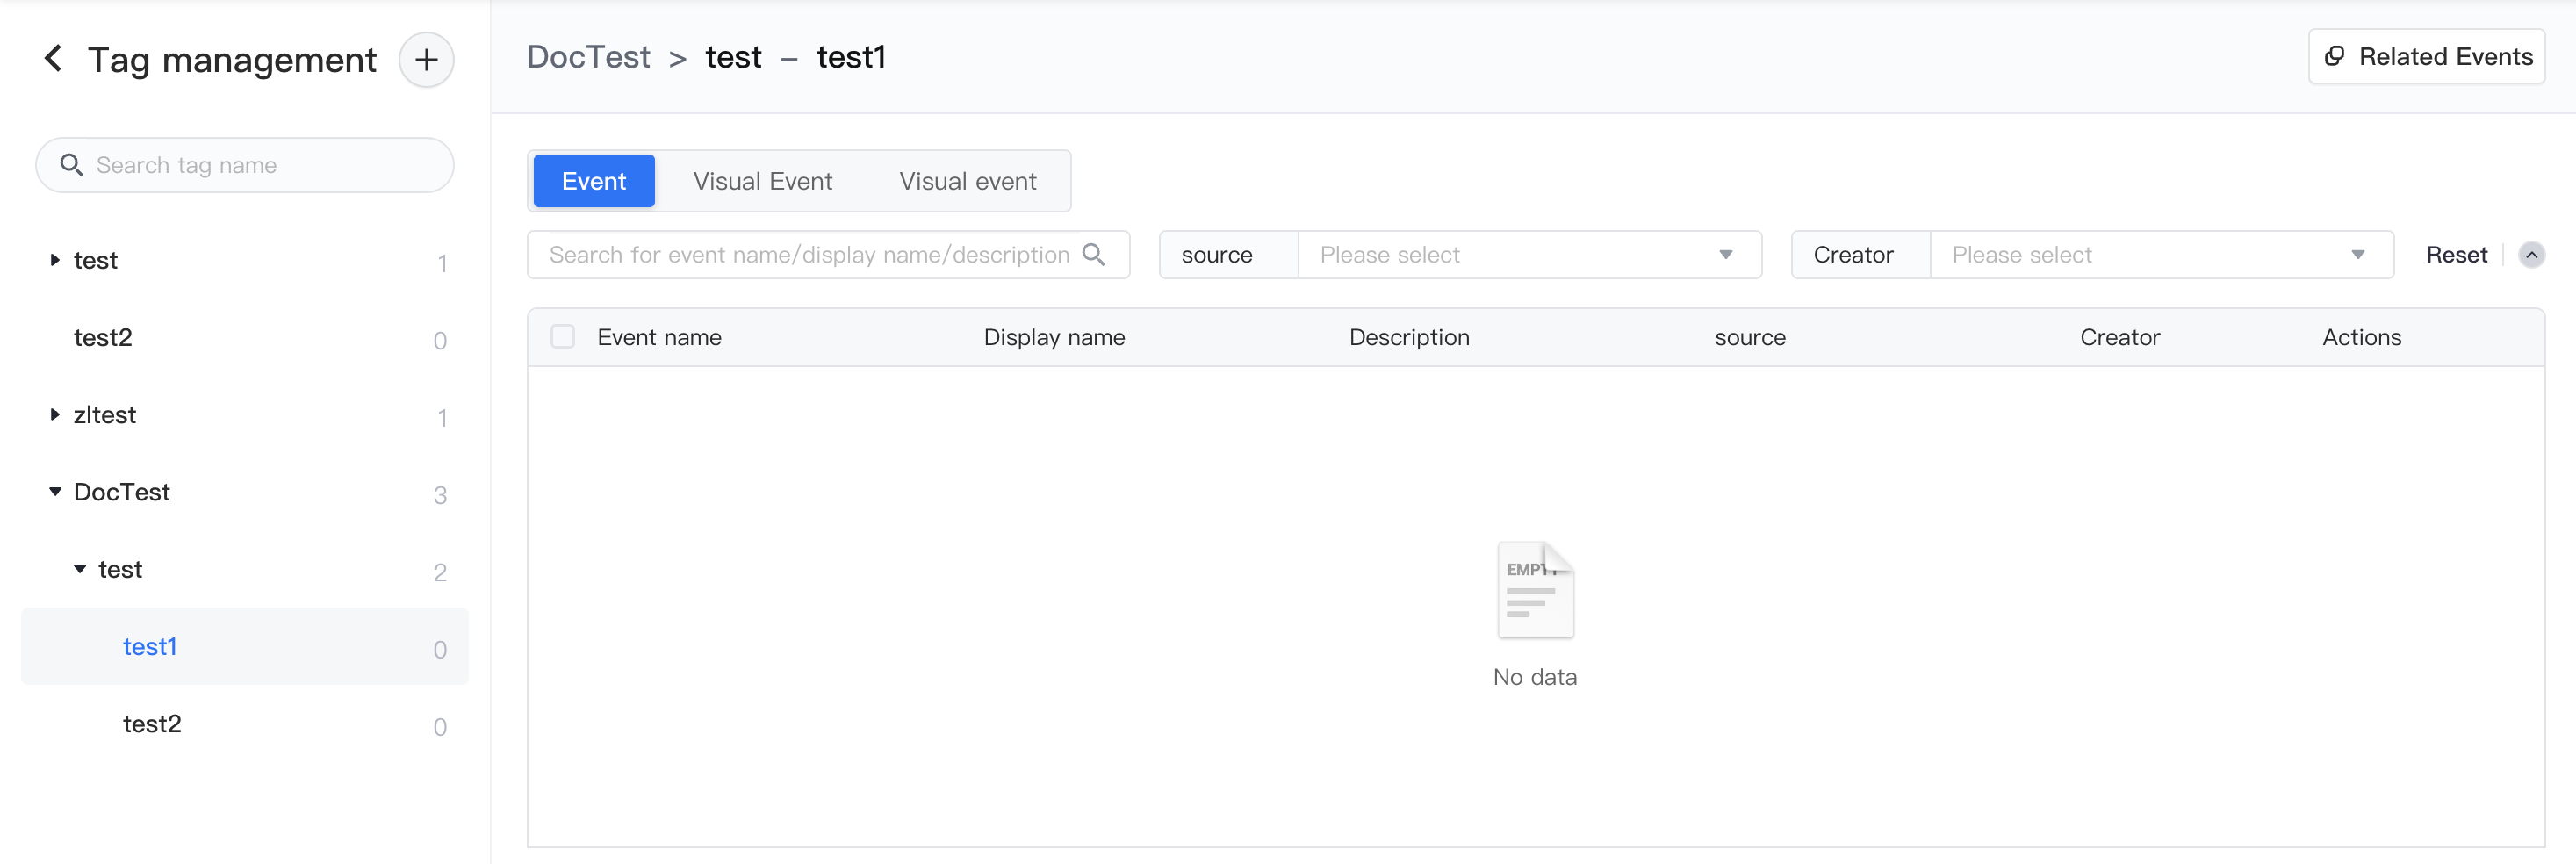This screenshot has width=2576, height=864.
Task: Collapse filters with the circular chevron icon
Action: tap(2531, 255)
